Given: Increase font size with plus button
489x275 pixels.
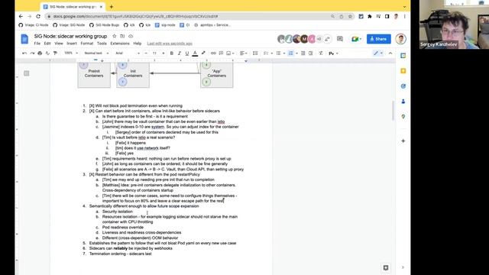Looking at the screenshot, I should 163,53.
